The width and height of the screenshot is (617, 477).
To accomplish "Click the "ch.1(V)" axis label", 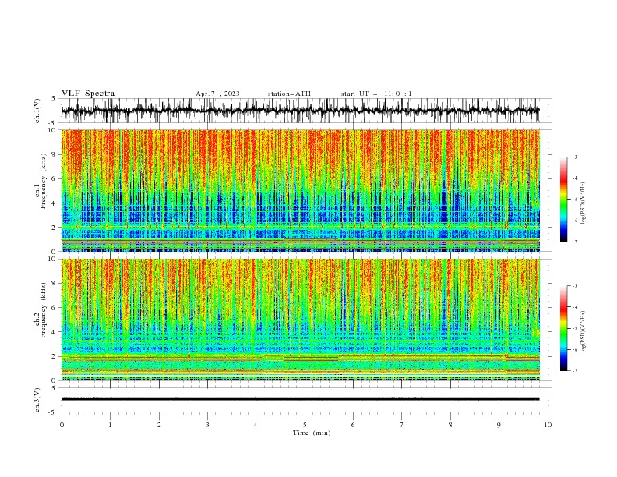I will [x=37, y=111].
